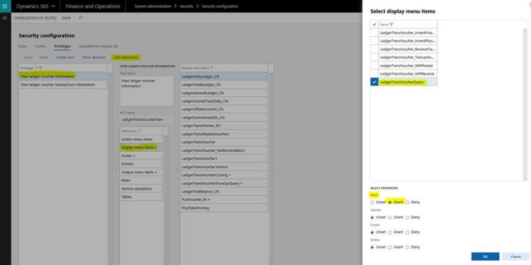Screen dimensions: 531x265
Task: Select LedgerTransVoucher_TaxReconciliation item
Action: coord(224,151)
